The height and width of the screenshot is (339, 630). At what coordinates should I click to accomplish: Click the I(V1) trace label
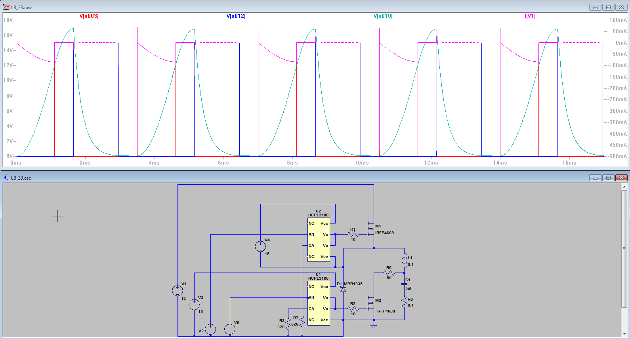(x=530, y=16)
